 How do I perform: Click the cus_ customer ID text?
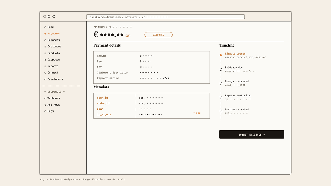237,113
